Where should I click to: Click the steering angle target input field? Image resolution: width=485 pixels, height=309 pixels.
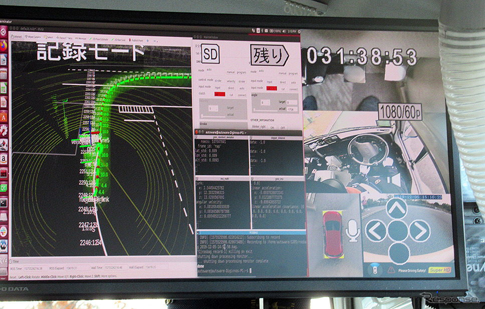click(x=292, y=102)
